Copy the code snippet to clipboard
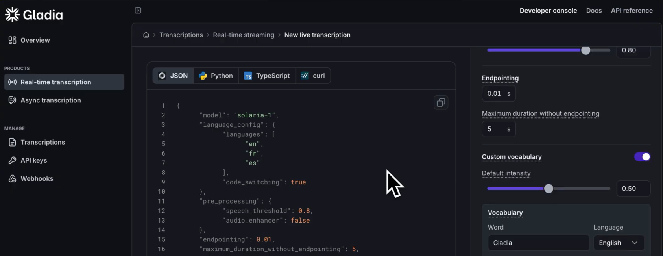This screenshot has width=663, height=256. [441, 102]
